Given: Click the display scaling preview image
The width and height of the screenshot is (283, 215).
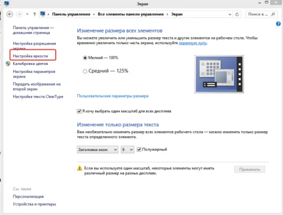Looking at the screenshot, I should [x=219, y=74].
